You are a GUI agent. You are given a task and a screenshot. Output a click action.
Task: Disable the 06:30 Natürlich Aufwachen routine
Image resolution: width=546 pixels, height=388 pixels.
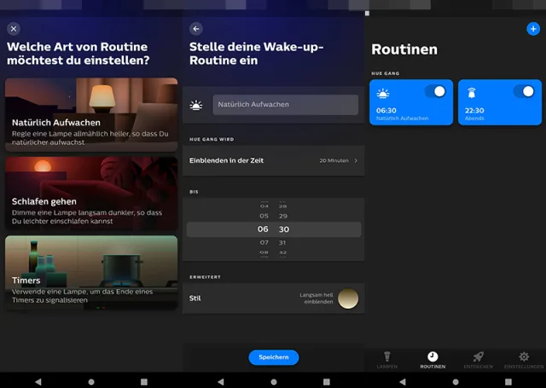pos(436,91)
